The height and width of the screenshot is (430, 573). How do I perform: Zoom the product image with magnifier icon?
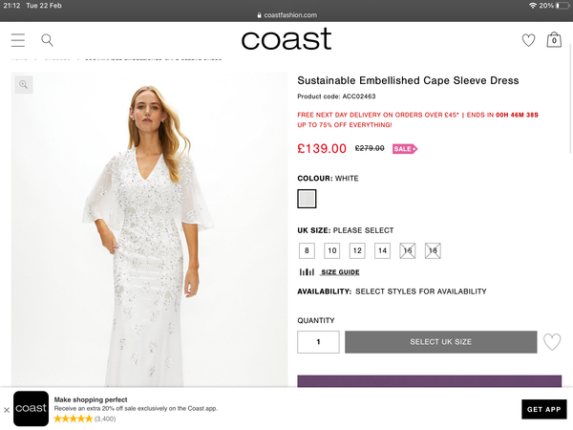coord(24,85)
